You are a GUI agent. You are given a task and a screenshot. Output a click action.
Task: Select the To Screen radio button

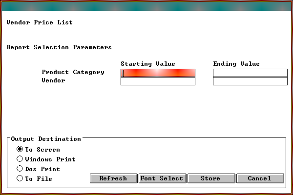pos(20,149)
